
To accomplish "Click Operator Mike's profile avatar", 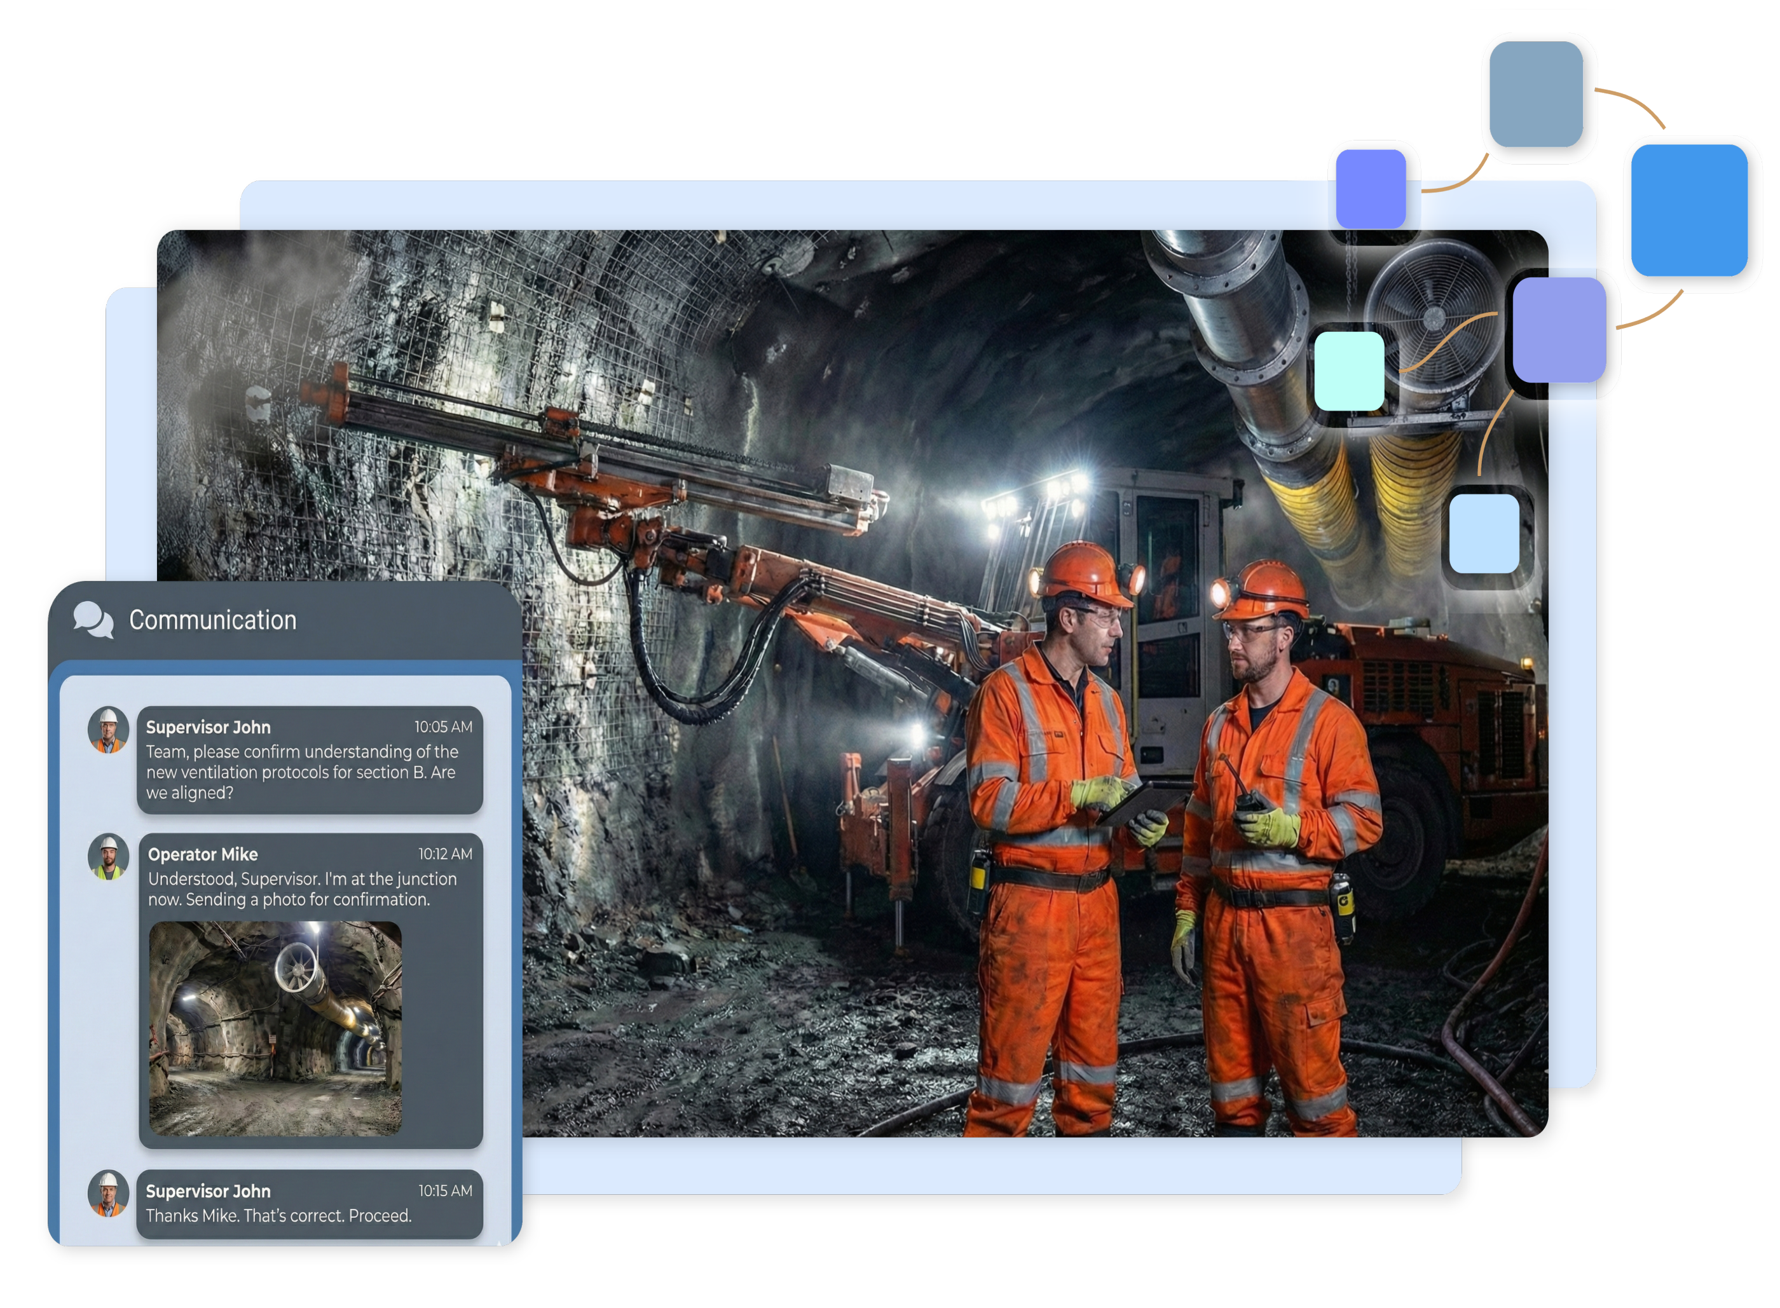I will point(109,857).
